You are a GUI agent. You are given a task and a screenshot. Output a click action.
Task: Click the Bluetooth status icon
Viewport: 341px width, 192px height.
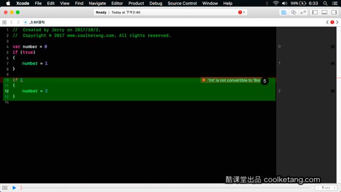[x=267, y=3]
